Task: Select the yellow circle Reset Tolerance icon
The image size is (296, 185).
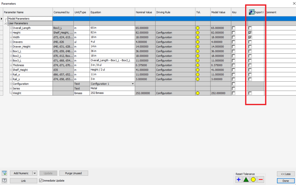Action: pyautogui.click(x=254, y=179)
